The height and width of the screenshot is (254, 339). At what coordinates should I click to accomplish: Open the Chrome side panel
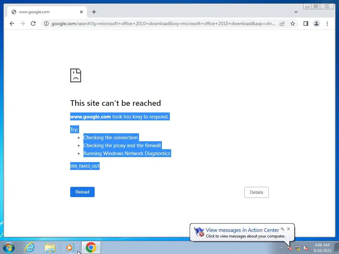tap(306, 23)
